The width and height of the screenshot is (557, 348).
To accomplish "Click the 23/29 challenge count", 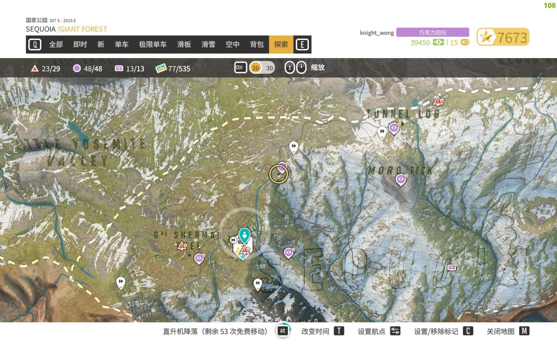I will click(x=51, y=69).
